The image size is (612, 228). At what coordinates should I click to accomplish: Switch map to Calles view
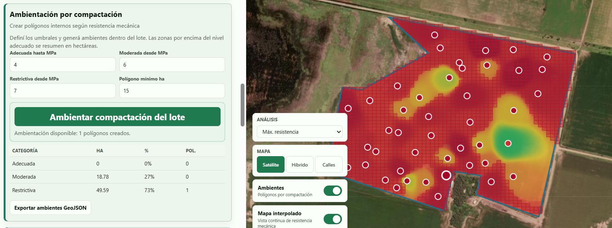[329, 164]
